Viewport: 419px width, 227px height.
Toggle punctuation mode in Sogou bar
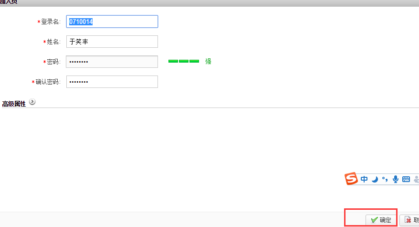(385, 179)
